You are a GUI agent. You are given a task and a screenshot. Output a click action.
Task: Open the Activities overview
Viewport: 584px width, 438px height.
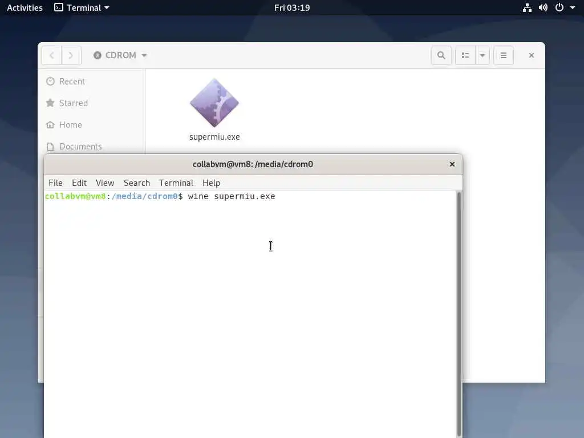(x=25, y=7)
